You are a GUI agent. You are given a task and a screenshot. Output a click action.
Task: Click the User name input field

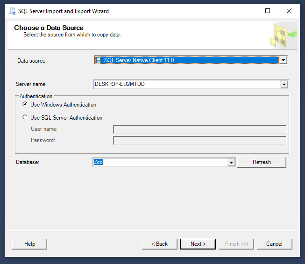tap(199, 129)
